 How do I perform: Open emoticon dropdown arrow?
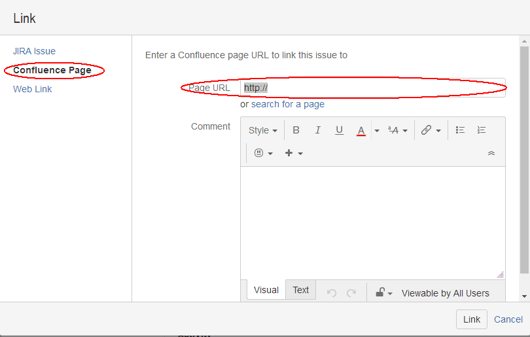(x=270, y=154)
